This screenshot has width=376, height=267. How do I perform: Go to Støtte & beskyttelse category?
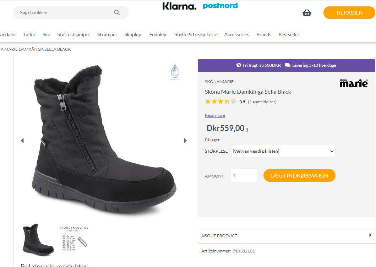[196, 34]
